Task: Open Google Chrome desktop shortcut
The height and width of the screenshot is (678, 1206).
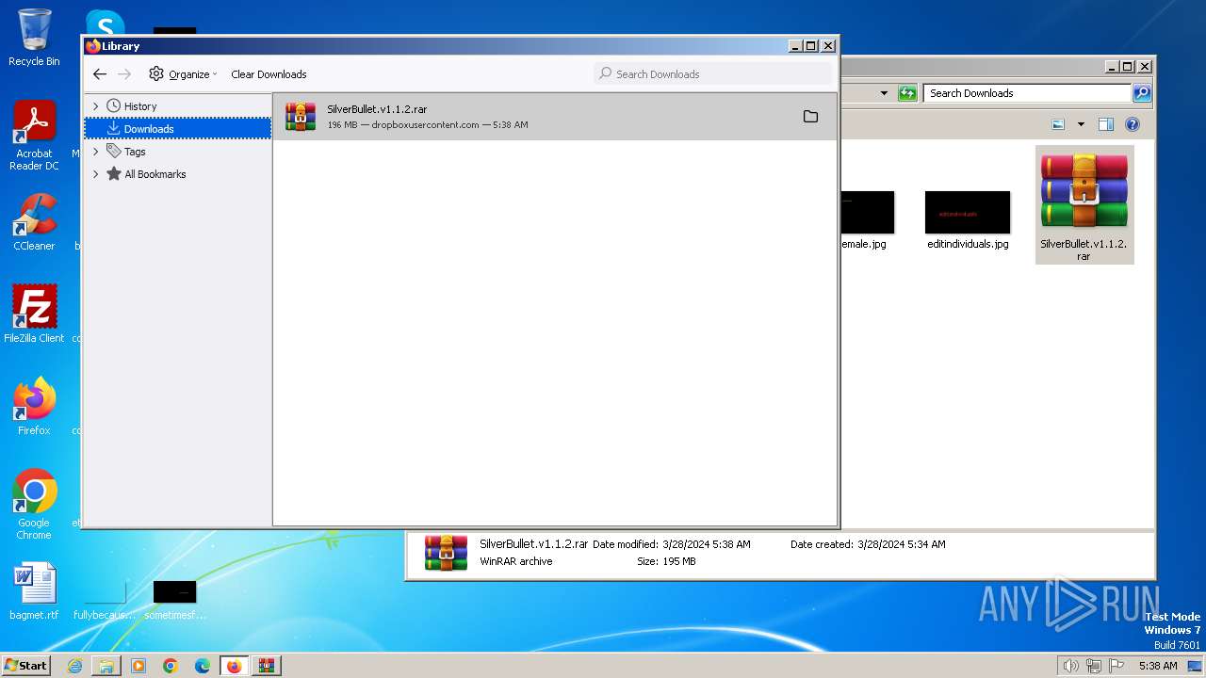Action: (34, 504)
